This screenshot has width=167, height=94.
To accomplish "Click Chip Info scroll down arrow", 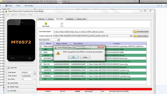I will (35, 79).
